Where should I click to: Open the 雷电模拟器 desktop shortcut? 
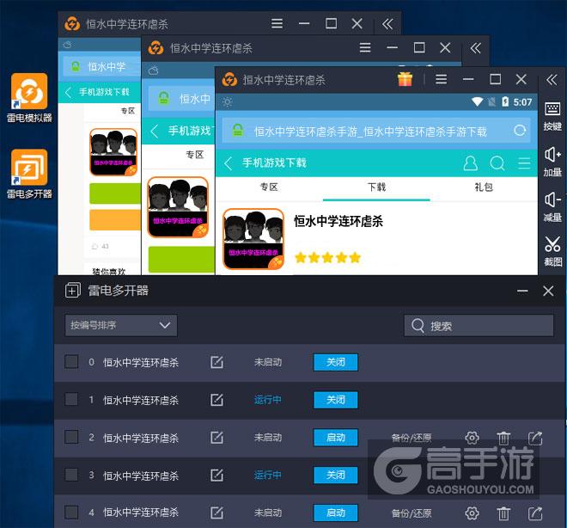pos(29,98)
